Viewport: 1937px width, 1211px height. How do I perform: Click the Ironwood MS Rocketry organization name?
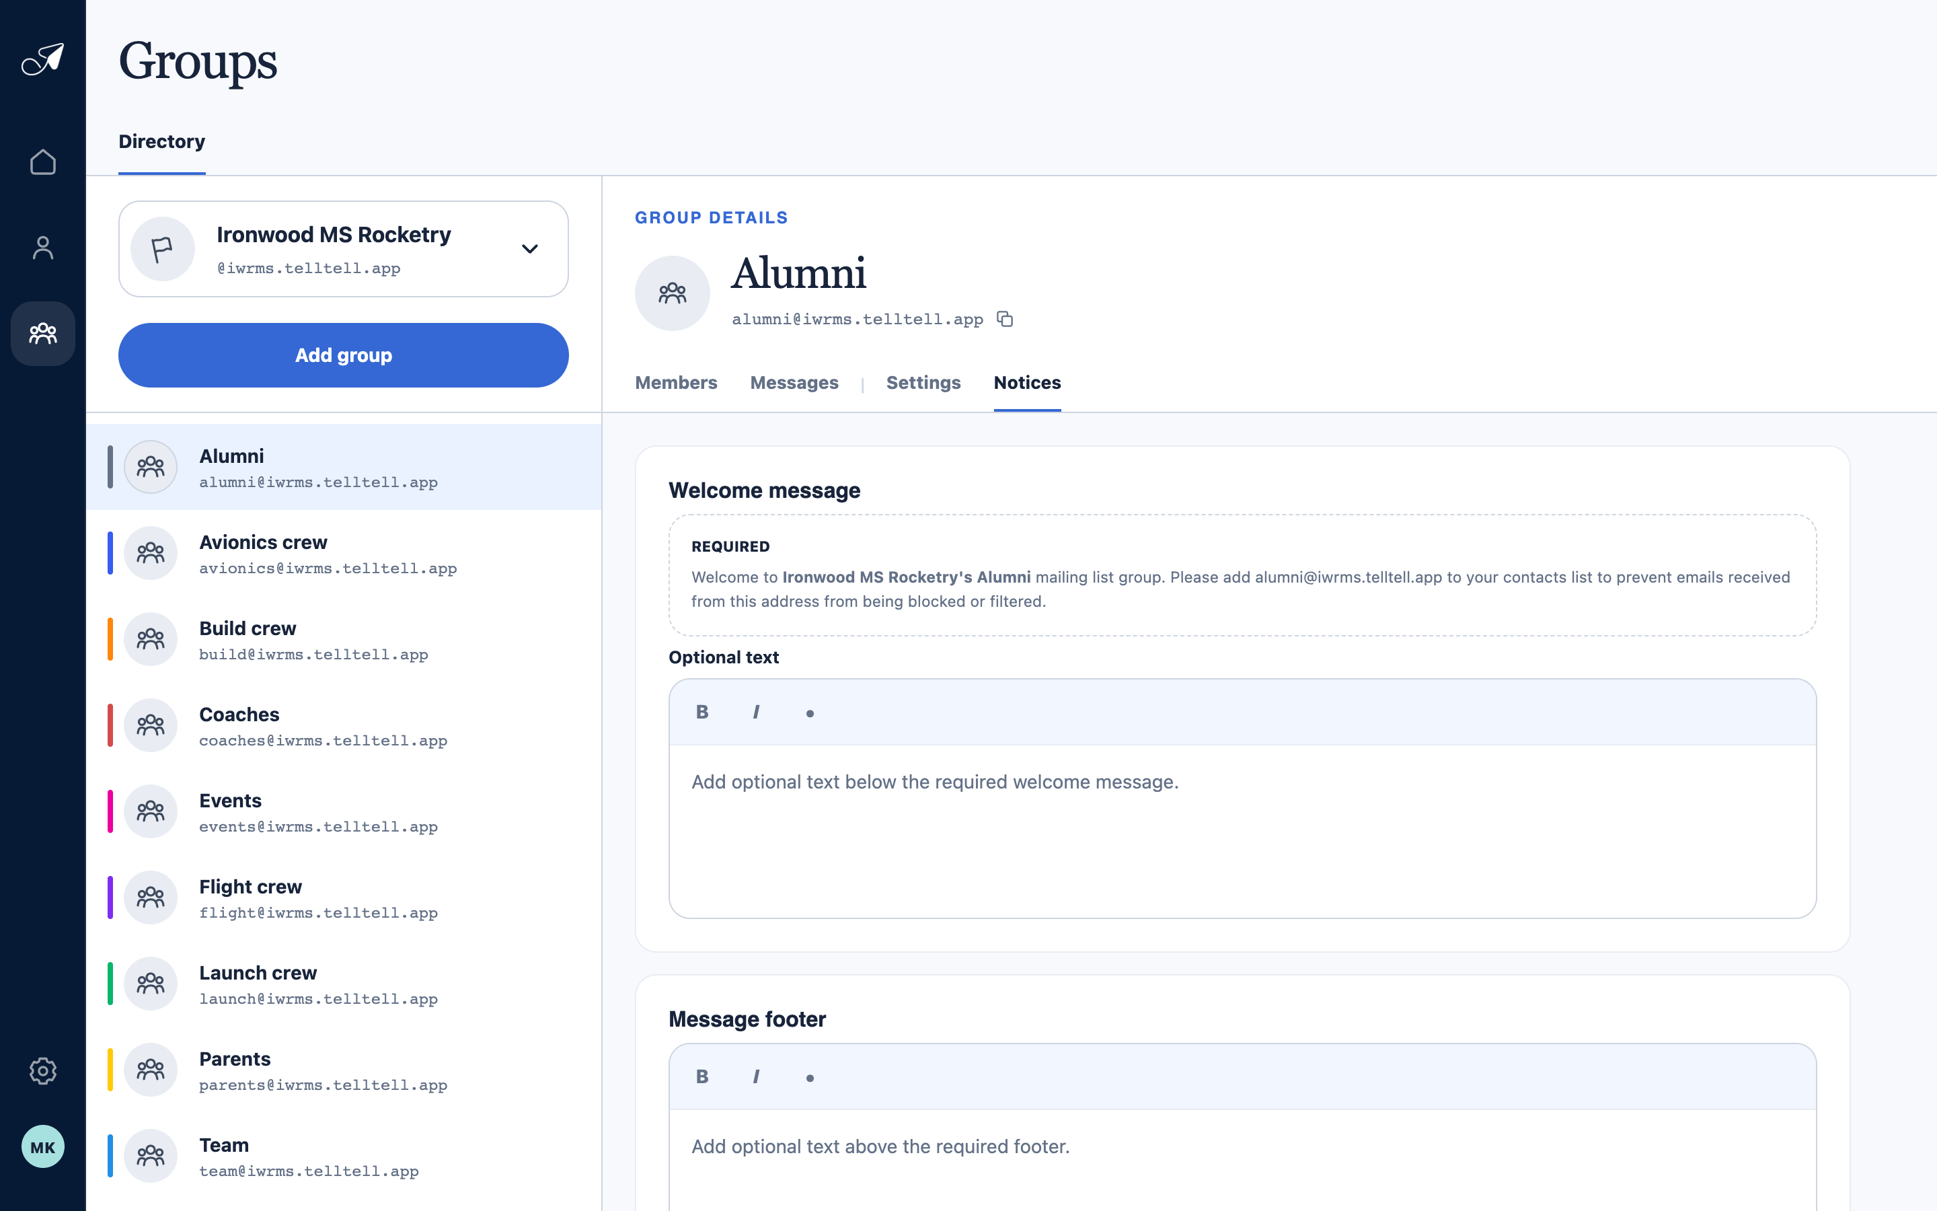334,235
